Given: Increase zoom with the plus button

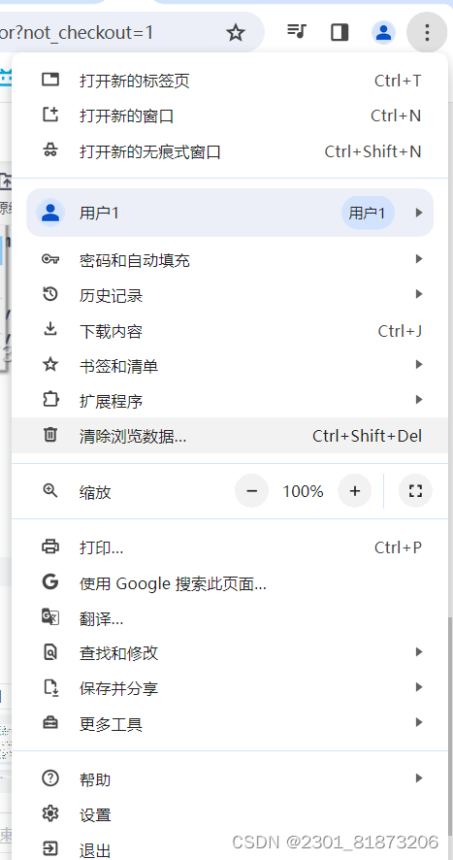Looking at the screenshot, I should (x=355, y=491).
